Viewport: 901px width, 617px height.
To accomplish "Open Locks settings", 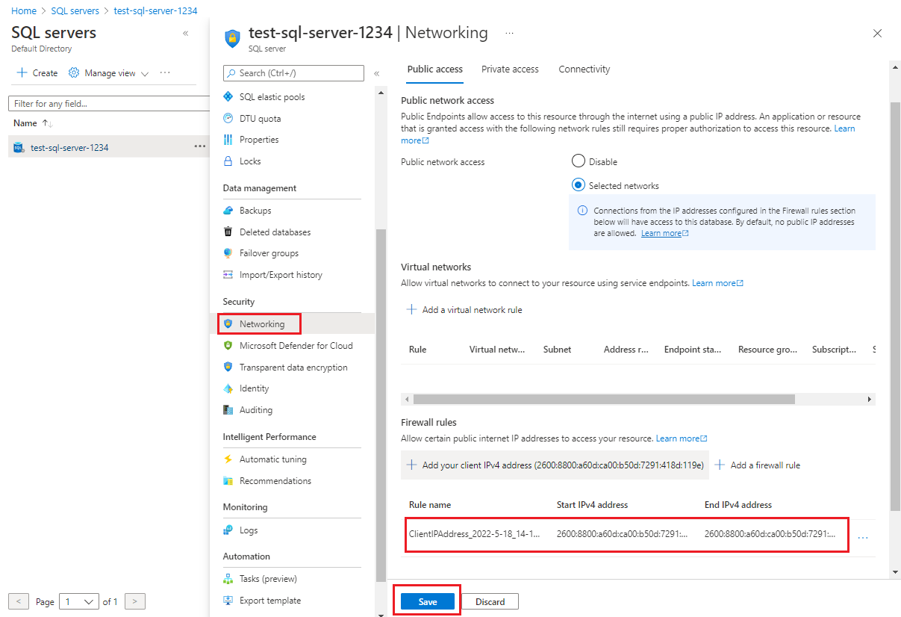I will [x=250, y=161].
